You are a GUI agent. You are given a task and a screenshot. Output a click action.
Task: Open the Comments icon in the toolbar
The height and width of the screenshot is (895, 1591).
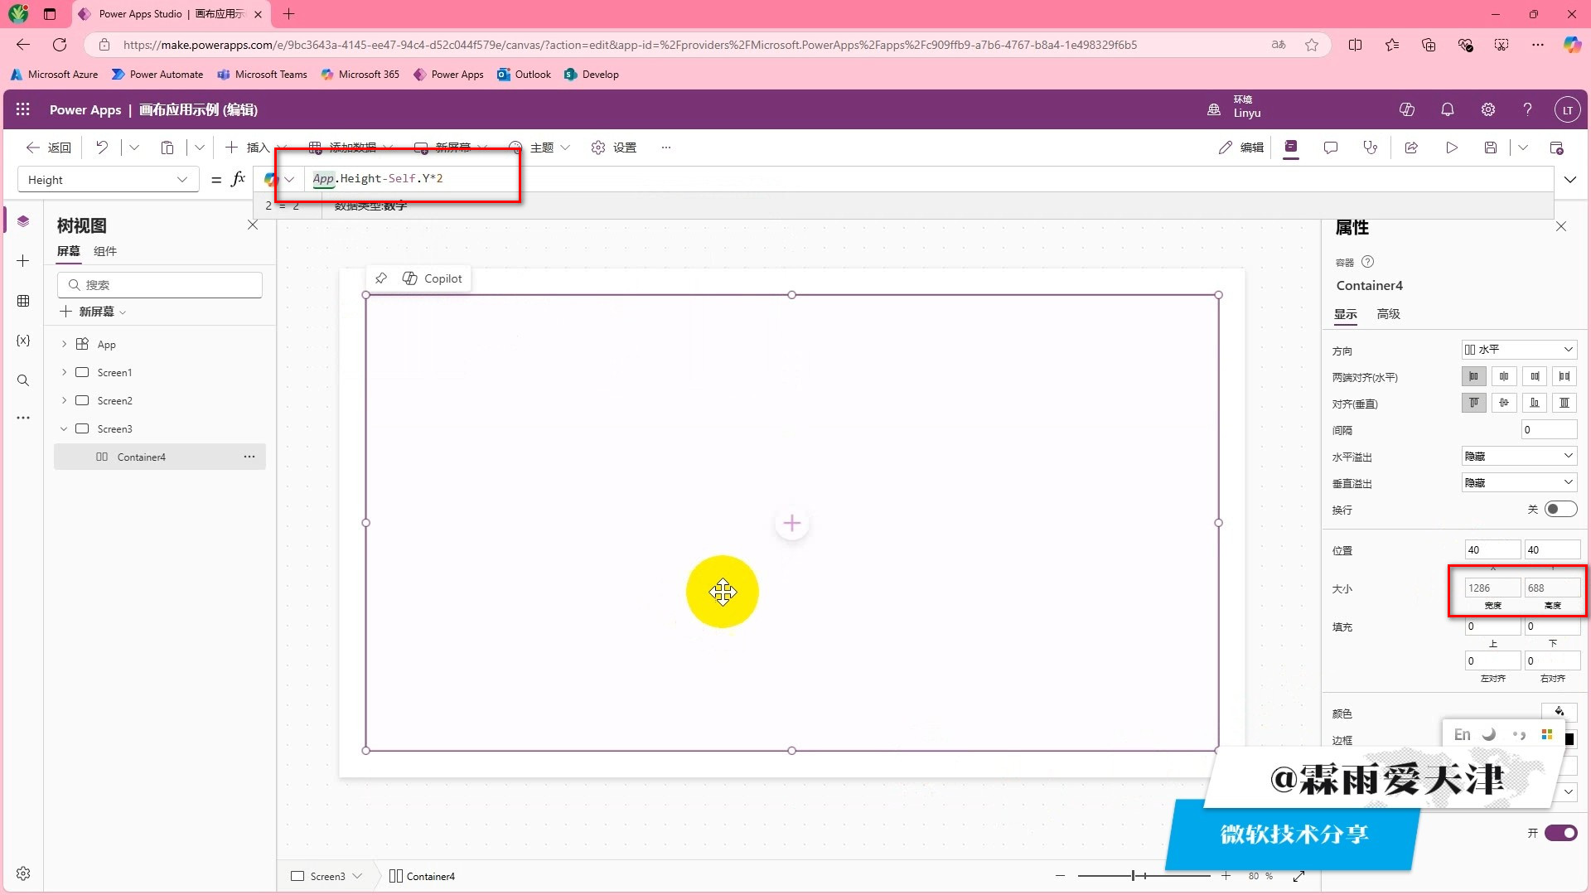[x=1331, y=148]
